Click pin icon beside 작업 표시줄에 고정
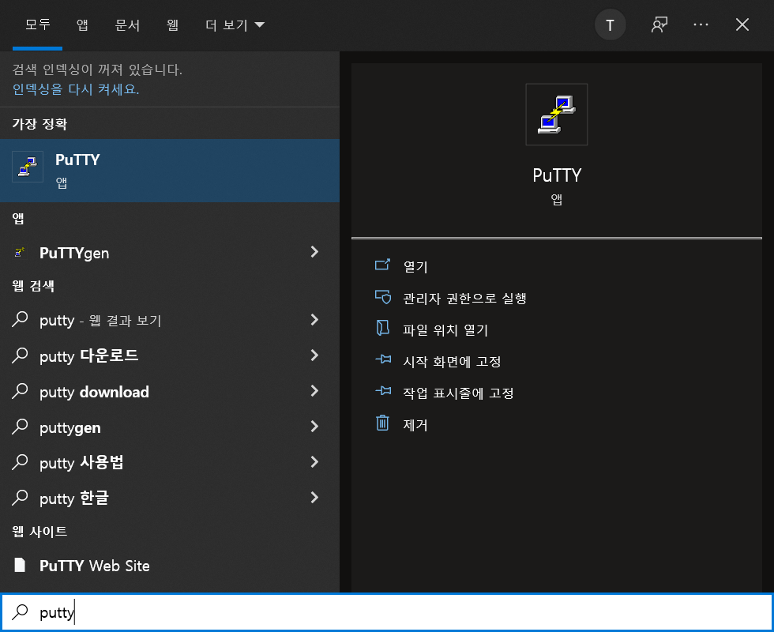This screenshot has height=632, width=774. pos(383,391)
